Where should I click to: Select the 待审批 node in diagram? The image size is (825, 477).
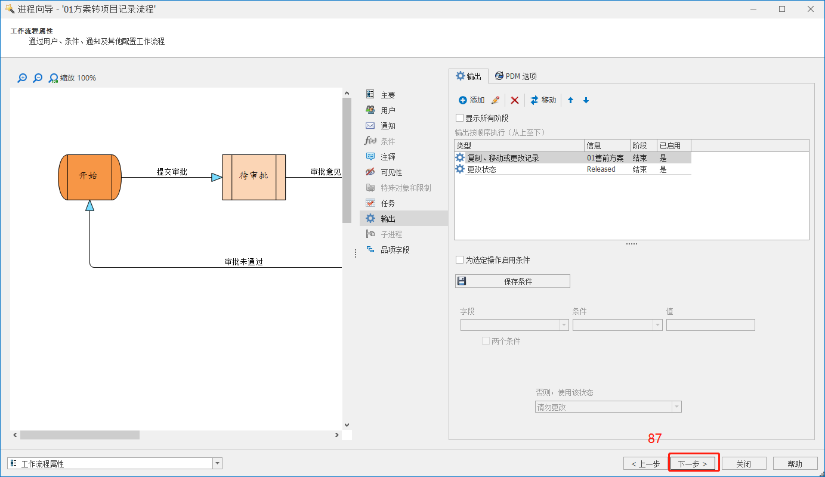pyautogui.click(x=254, y=177)
